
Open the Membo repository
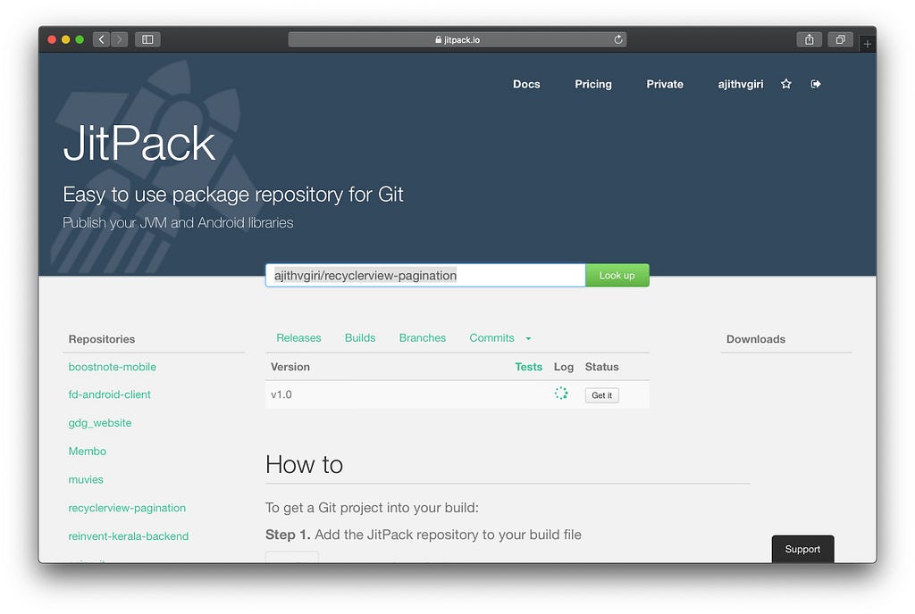pos(87,451)
